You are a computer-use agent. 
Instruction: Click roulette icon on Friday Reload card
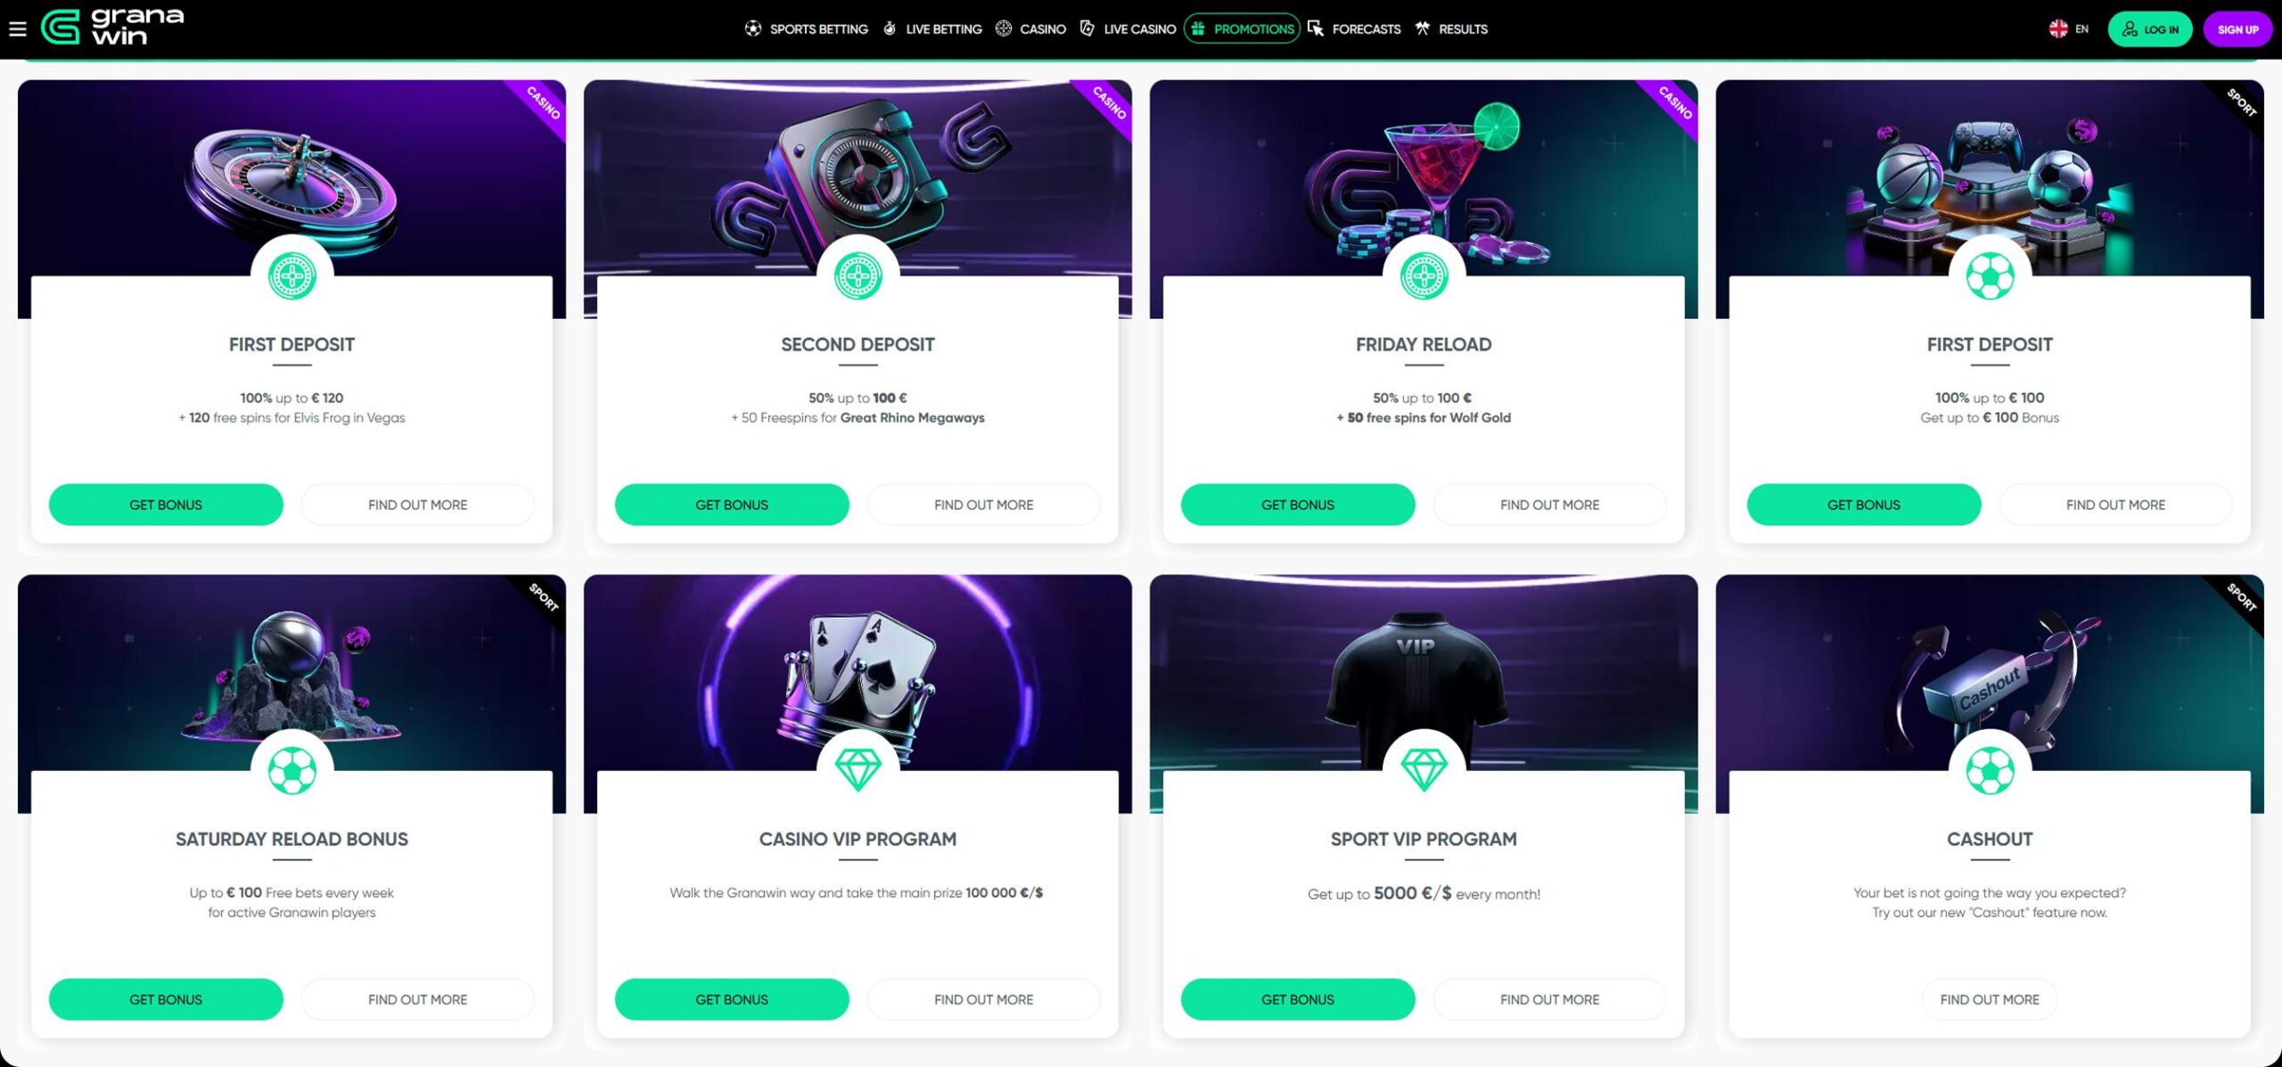coord(1424,275)
